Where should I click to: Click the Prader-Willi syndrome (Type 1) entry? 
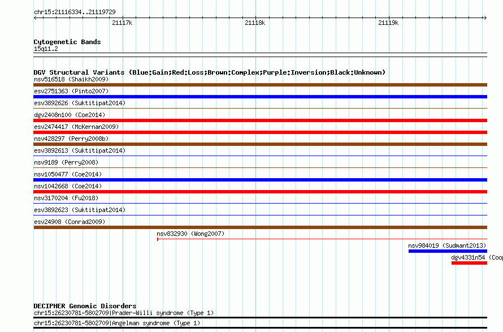(124, 313)
